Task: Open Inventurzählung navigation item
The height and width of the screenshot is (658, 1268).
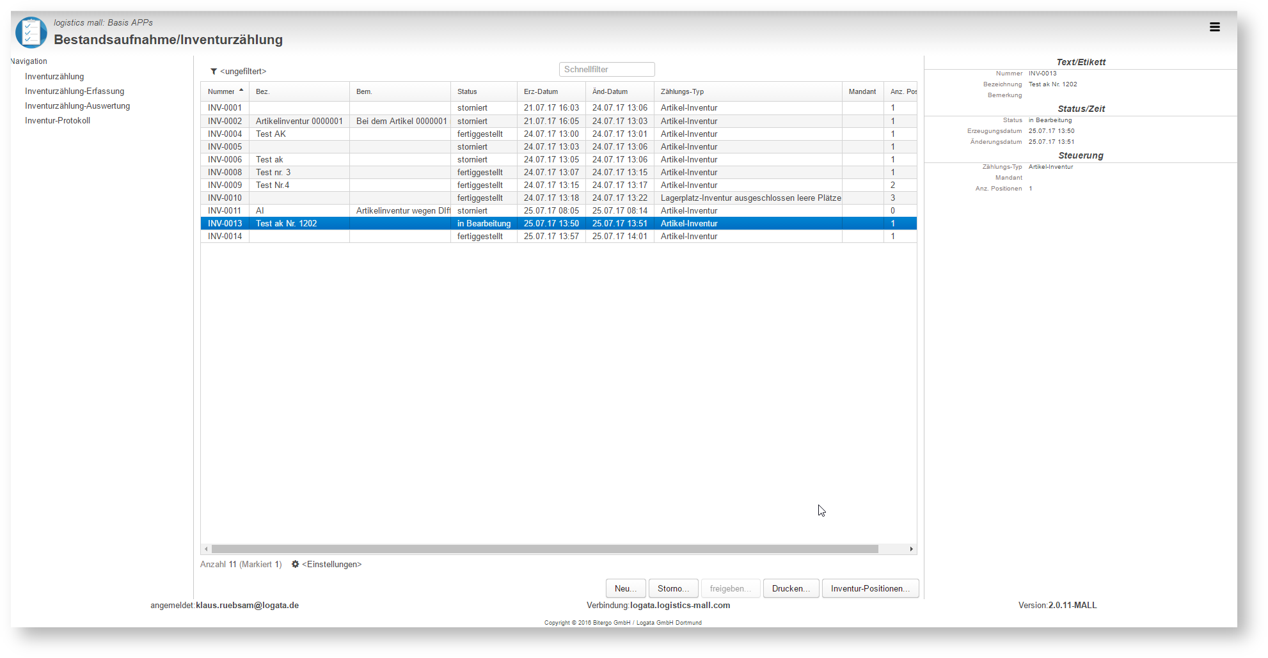Action: (x=54, y=76)
